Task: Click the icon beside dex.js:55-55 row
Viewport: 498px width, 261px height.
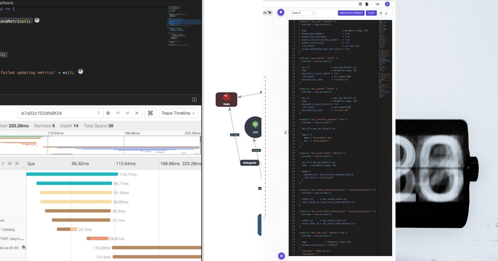Action: pos(24,247)
